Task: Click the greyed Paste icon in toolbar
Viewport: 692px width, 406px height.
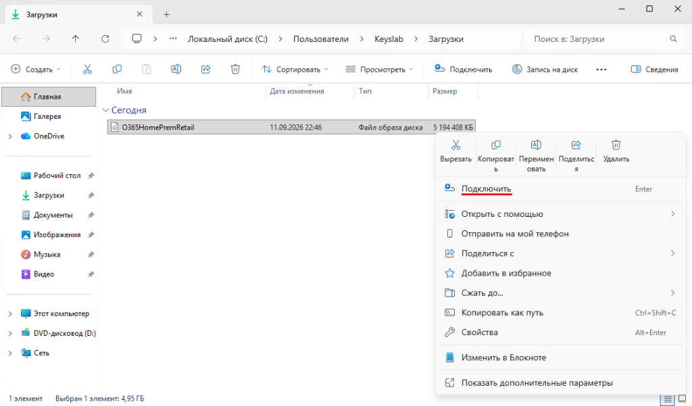Action: pyautogui.click(x=147, y=70)
